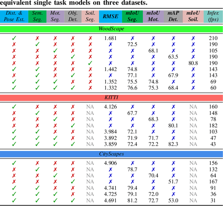The height and width of the screenshot is (206, 223).
Task: Click the mIoU Mot. value 68.1
Action: [153, 51]
